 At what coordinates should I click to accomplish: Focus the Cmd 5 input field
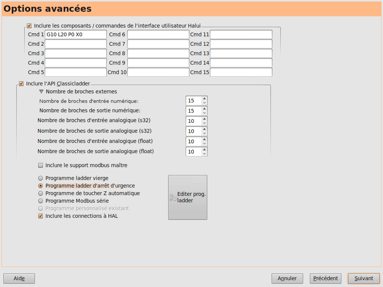click(76, 73)
